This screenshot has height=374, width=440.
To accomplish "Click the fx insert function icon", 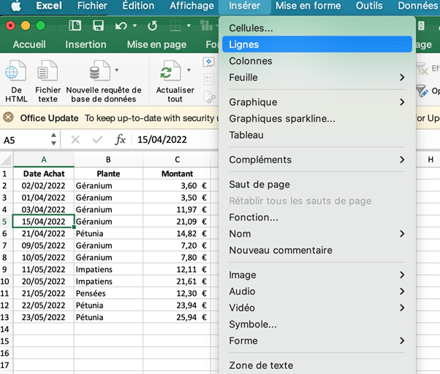I will point(121,139).
